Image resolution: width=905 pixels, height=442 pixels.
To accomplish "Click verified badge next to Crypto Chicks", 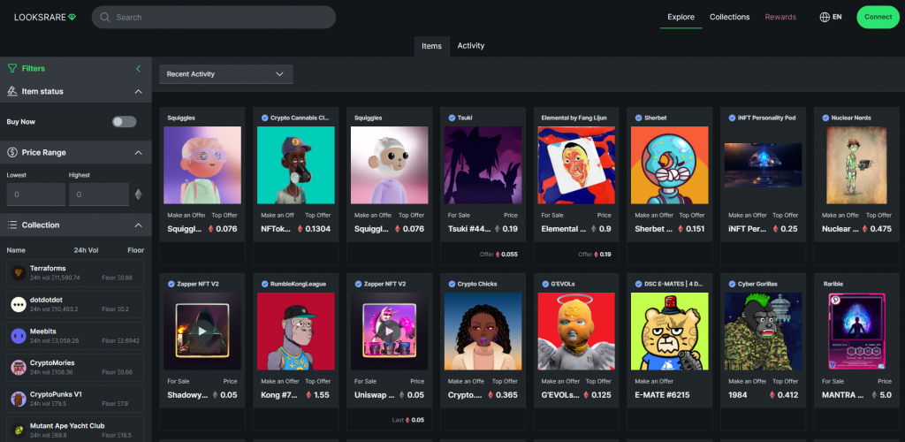I will pos(452,284).
